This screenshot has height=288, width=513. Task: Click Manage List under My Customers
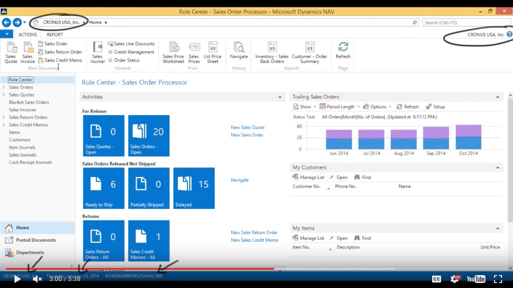pos(308,177)
